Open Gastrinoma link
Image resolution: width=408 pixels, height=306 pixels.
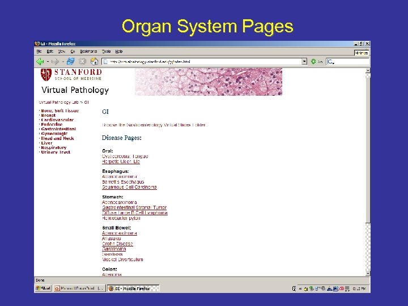coord(114,249)
